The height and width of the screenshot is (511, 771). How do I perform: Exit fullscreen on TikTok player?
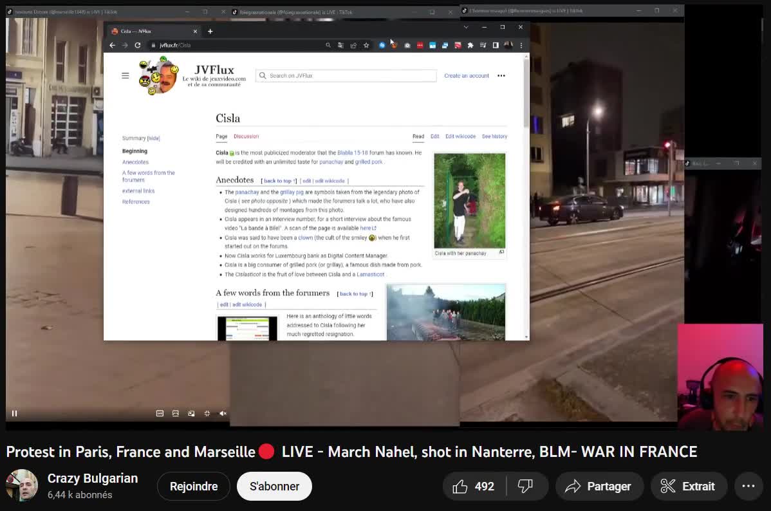[x=207, y=413]
